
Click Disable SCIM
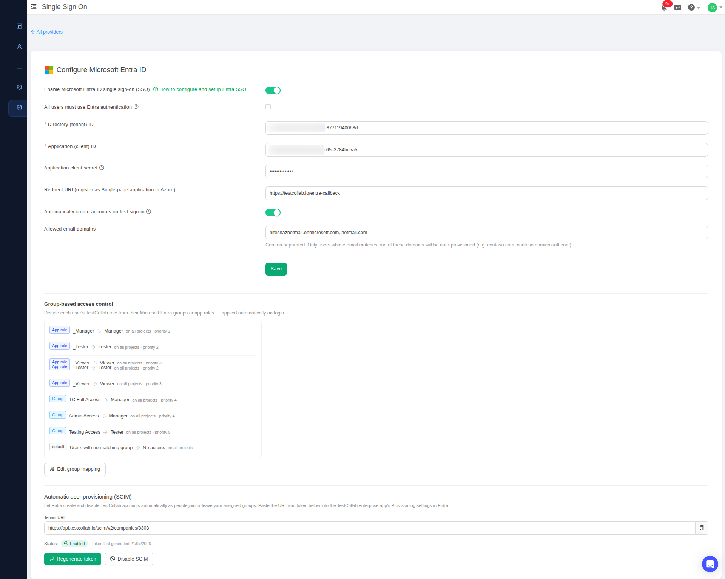coord(129,559)
